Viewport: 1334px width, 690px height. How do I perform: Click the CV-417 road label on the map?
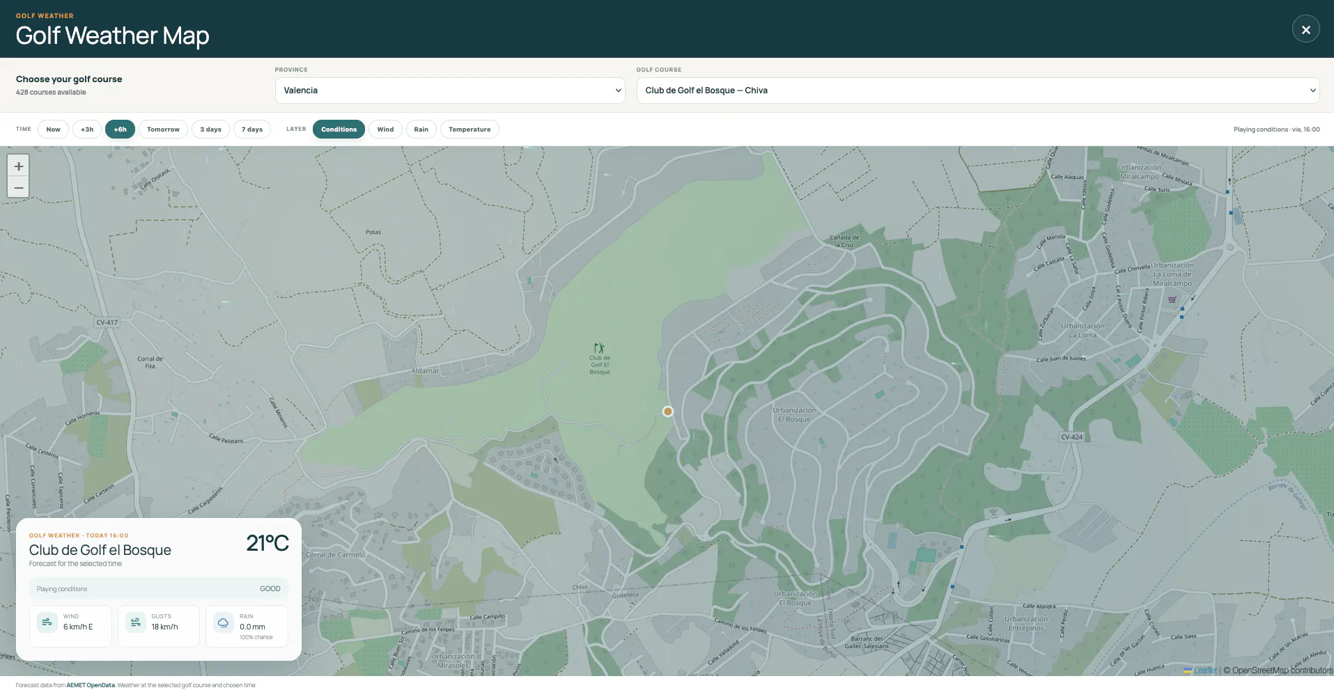point(107,322)
